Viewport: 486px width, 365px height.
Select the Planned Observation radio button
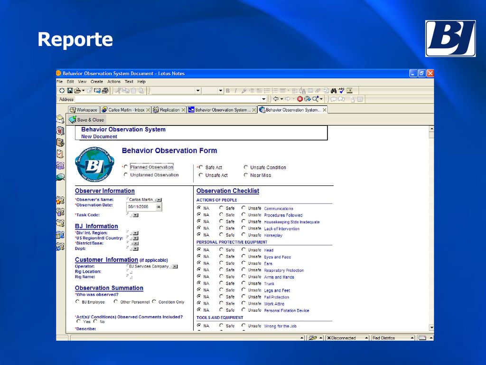point(125,167)
